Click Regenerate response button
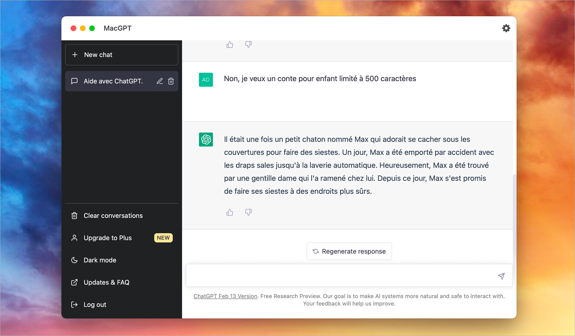The image size is (575, 336). click(x=349, y=251)
